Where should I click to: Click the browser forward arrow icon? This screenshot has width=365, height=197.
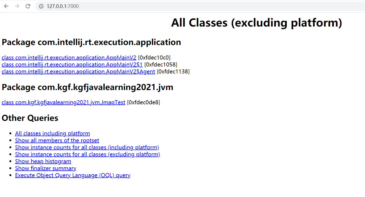click(x=17, y=6)
